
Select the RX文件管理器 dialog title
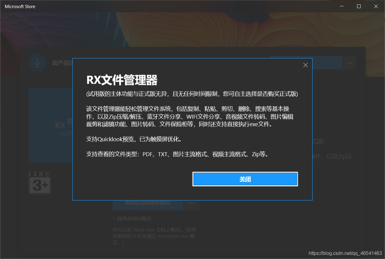click(122, 80)
